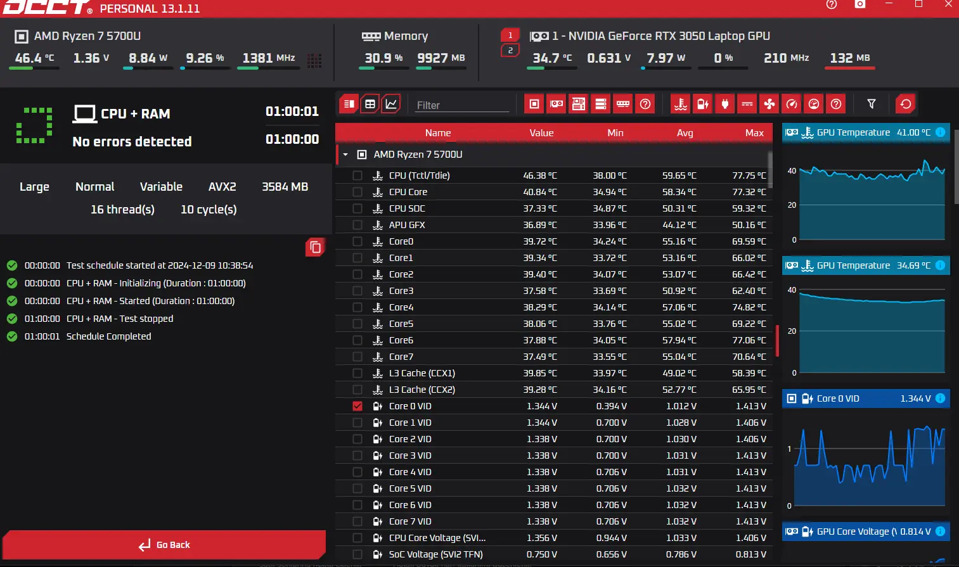Click the '16 thread(s)' setting text
This screenshot has width=959, height=567.
pos(122,209)
